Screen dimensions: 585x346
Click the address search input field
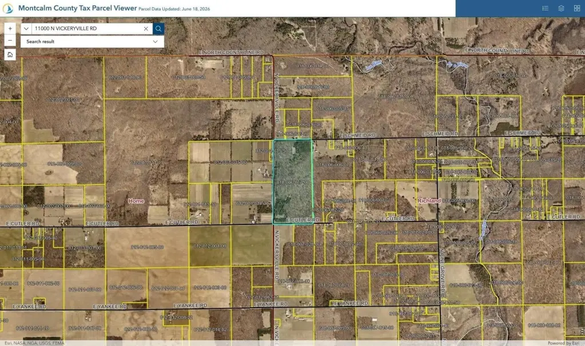coord(86,29)
